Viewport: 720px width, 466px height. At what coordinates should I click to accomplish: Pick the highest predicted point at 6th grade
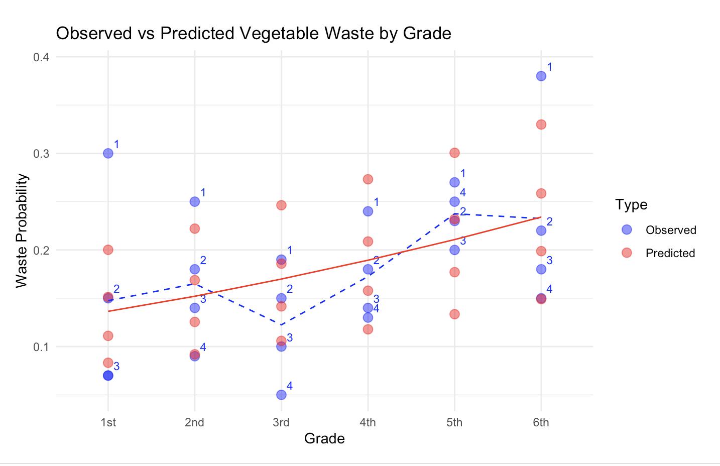[x=541, y=125]
